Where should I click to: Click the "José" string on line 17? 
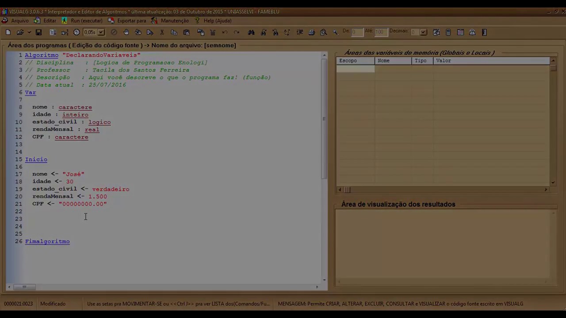pos(73,174)
